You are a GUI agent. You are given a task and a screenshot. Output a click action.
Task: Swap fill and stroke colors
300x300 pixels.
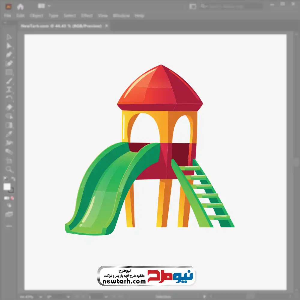[x=13, y=179]
